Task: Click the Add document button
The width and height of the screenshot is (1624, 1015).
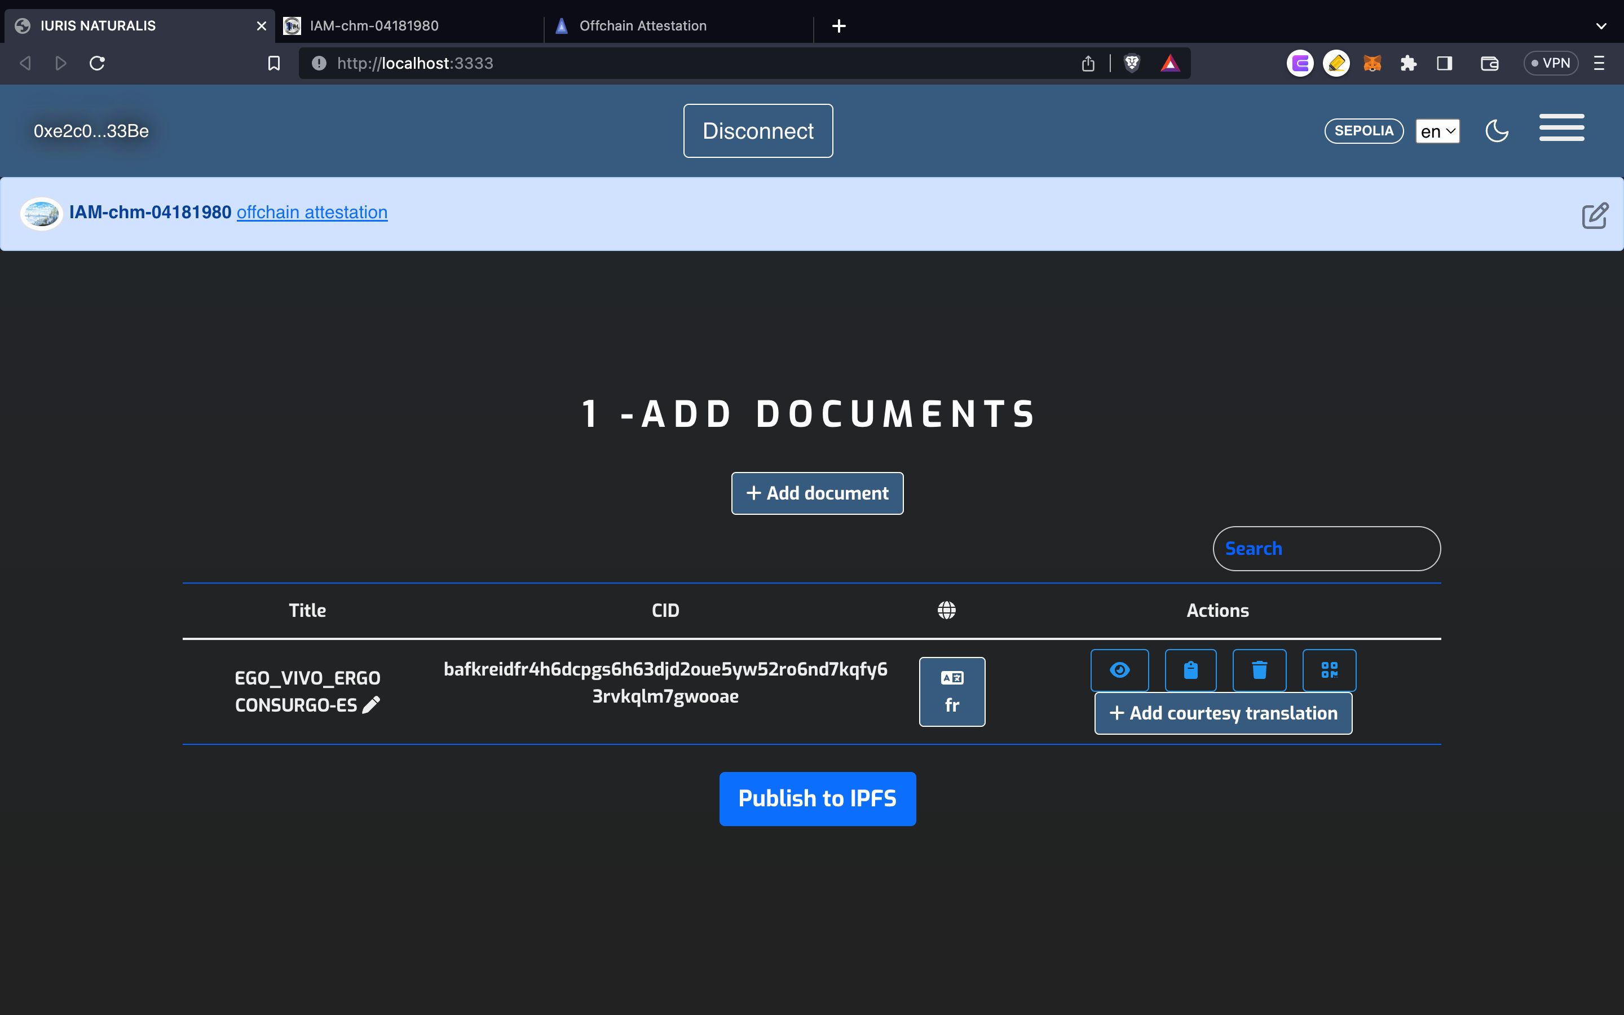Action: click(817, 492)
